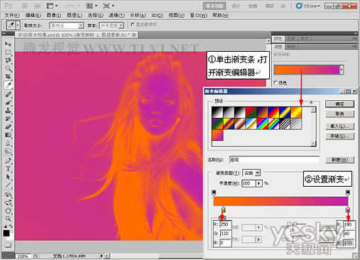Open gradient picker arrow in Adjustments panel
The width and height of the screenshot is (360, 260).
(x=342, y=70)
